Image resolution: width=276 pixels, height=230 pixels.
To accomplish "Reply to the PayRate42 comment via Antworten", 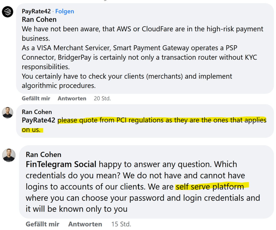I will 72,98.
